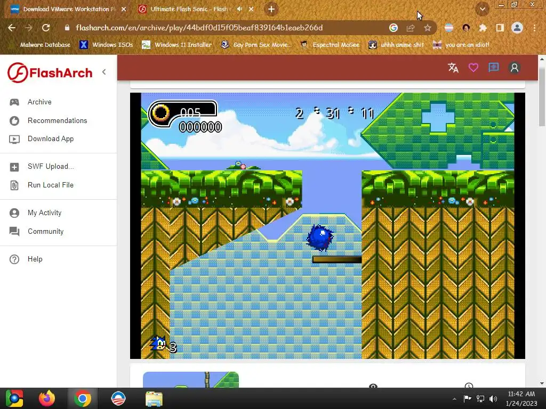Choose SWF Upload in the sidebar
Image resolution: width=546 pixels, height=409 pixels.
51,167
